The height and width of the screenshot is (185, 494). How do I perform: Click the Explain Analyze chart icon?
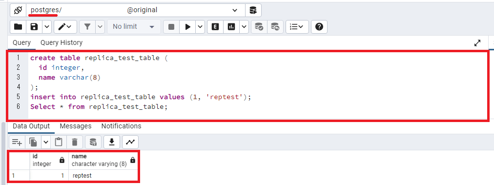click(231, 27)
